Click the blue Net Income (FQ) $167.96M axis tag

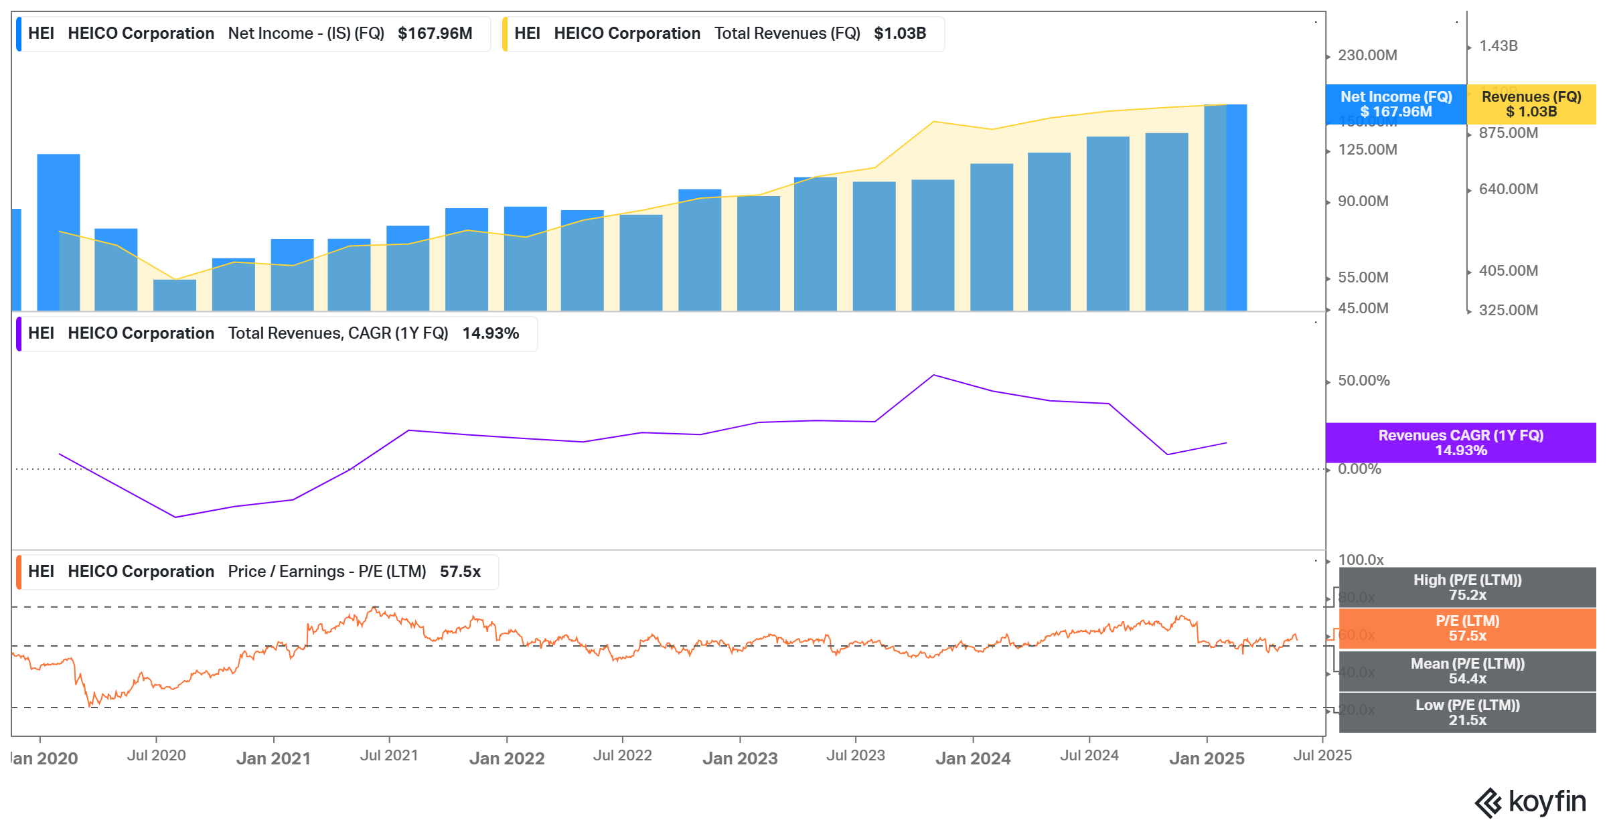(x=1396, y=104)
